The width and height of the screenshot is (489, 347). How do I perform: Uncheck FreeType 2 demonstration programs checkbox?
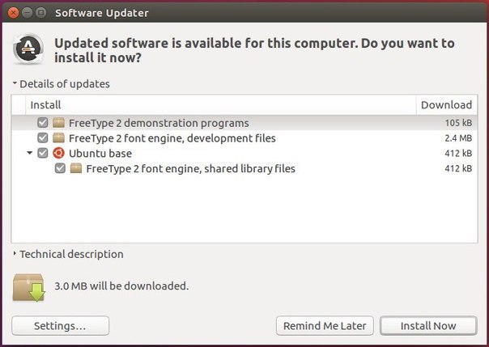(43, 123)
